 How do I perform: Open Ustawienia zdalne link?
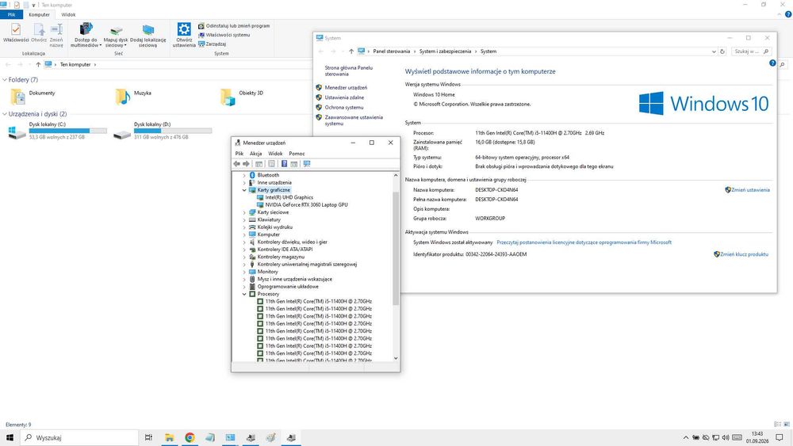(344, 97)
